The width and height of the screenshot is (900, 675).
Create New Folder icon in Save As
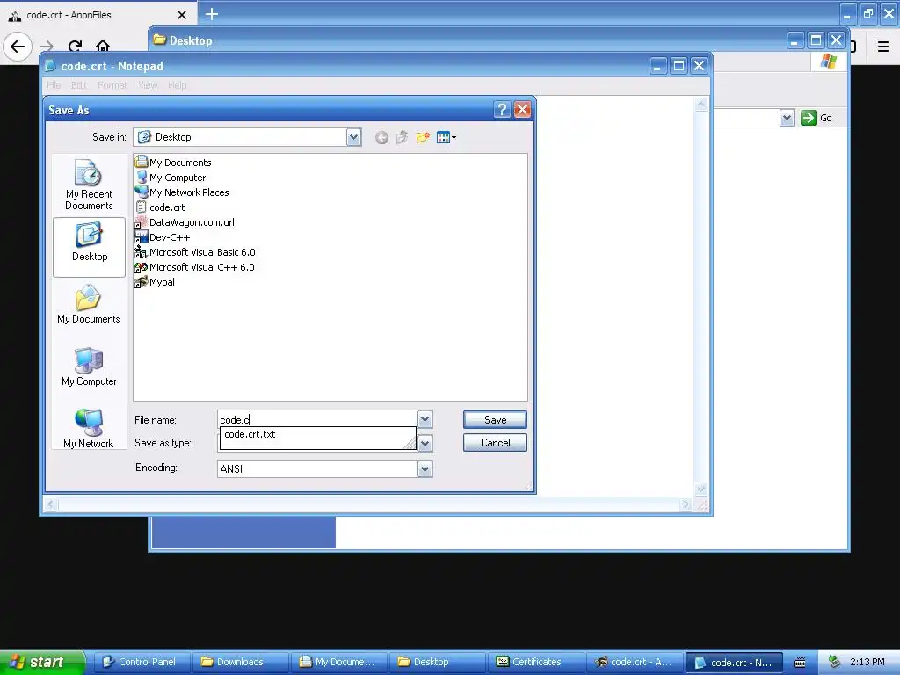[x=423, y=137]
